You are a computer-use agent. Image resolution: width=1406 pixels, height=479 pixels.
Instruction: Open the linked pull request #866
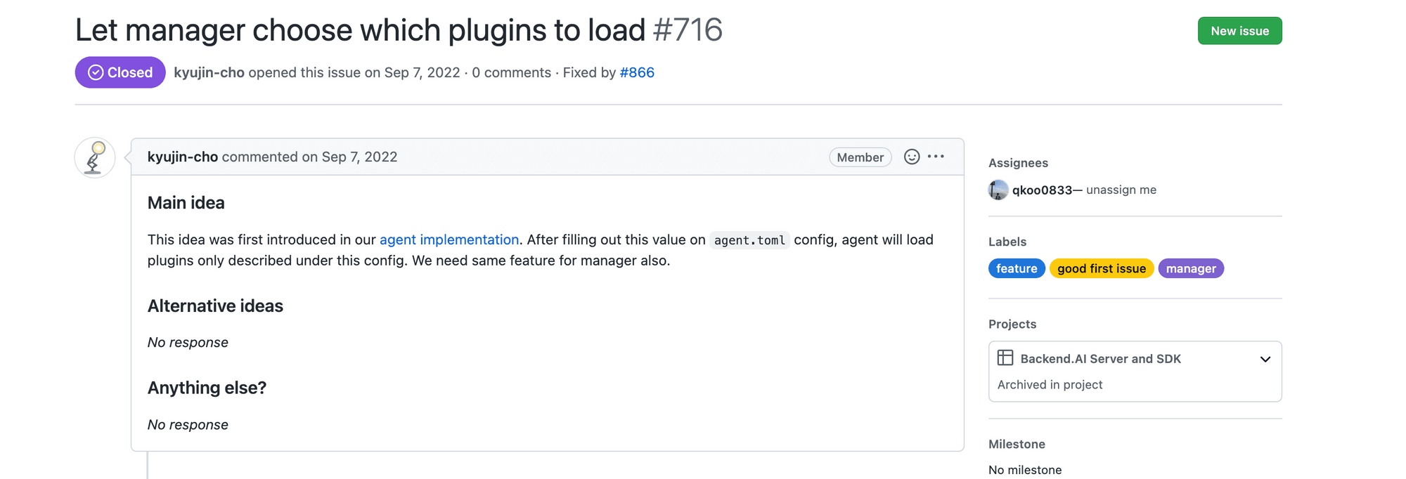(x=637, y=72)
